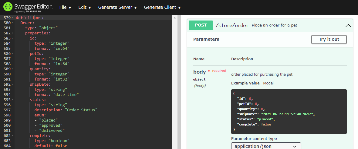Image resolution: width=358 pixels, height=149 pixels.
Task: Click the editor scrollbar up arrow
Action: click(174, 18)
